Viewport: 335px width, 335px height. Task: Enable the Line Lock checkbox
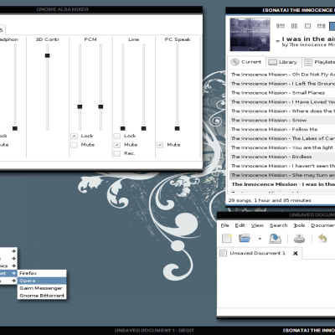pyautogui.click(x=117, y=136)
